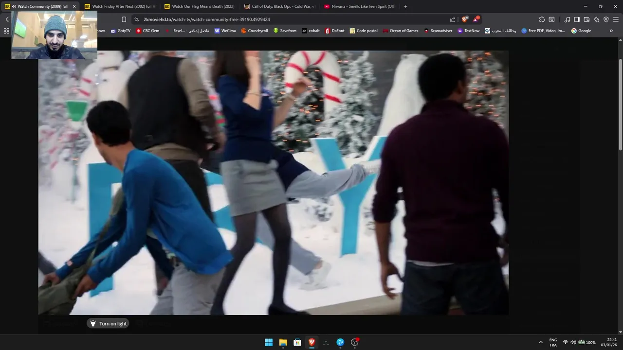Open Leo AI sparkle icon
The image size is (623, 350).
[596, 19]
